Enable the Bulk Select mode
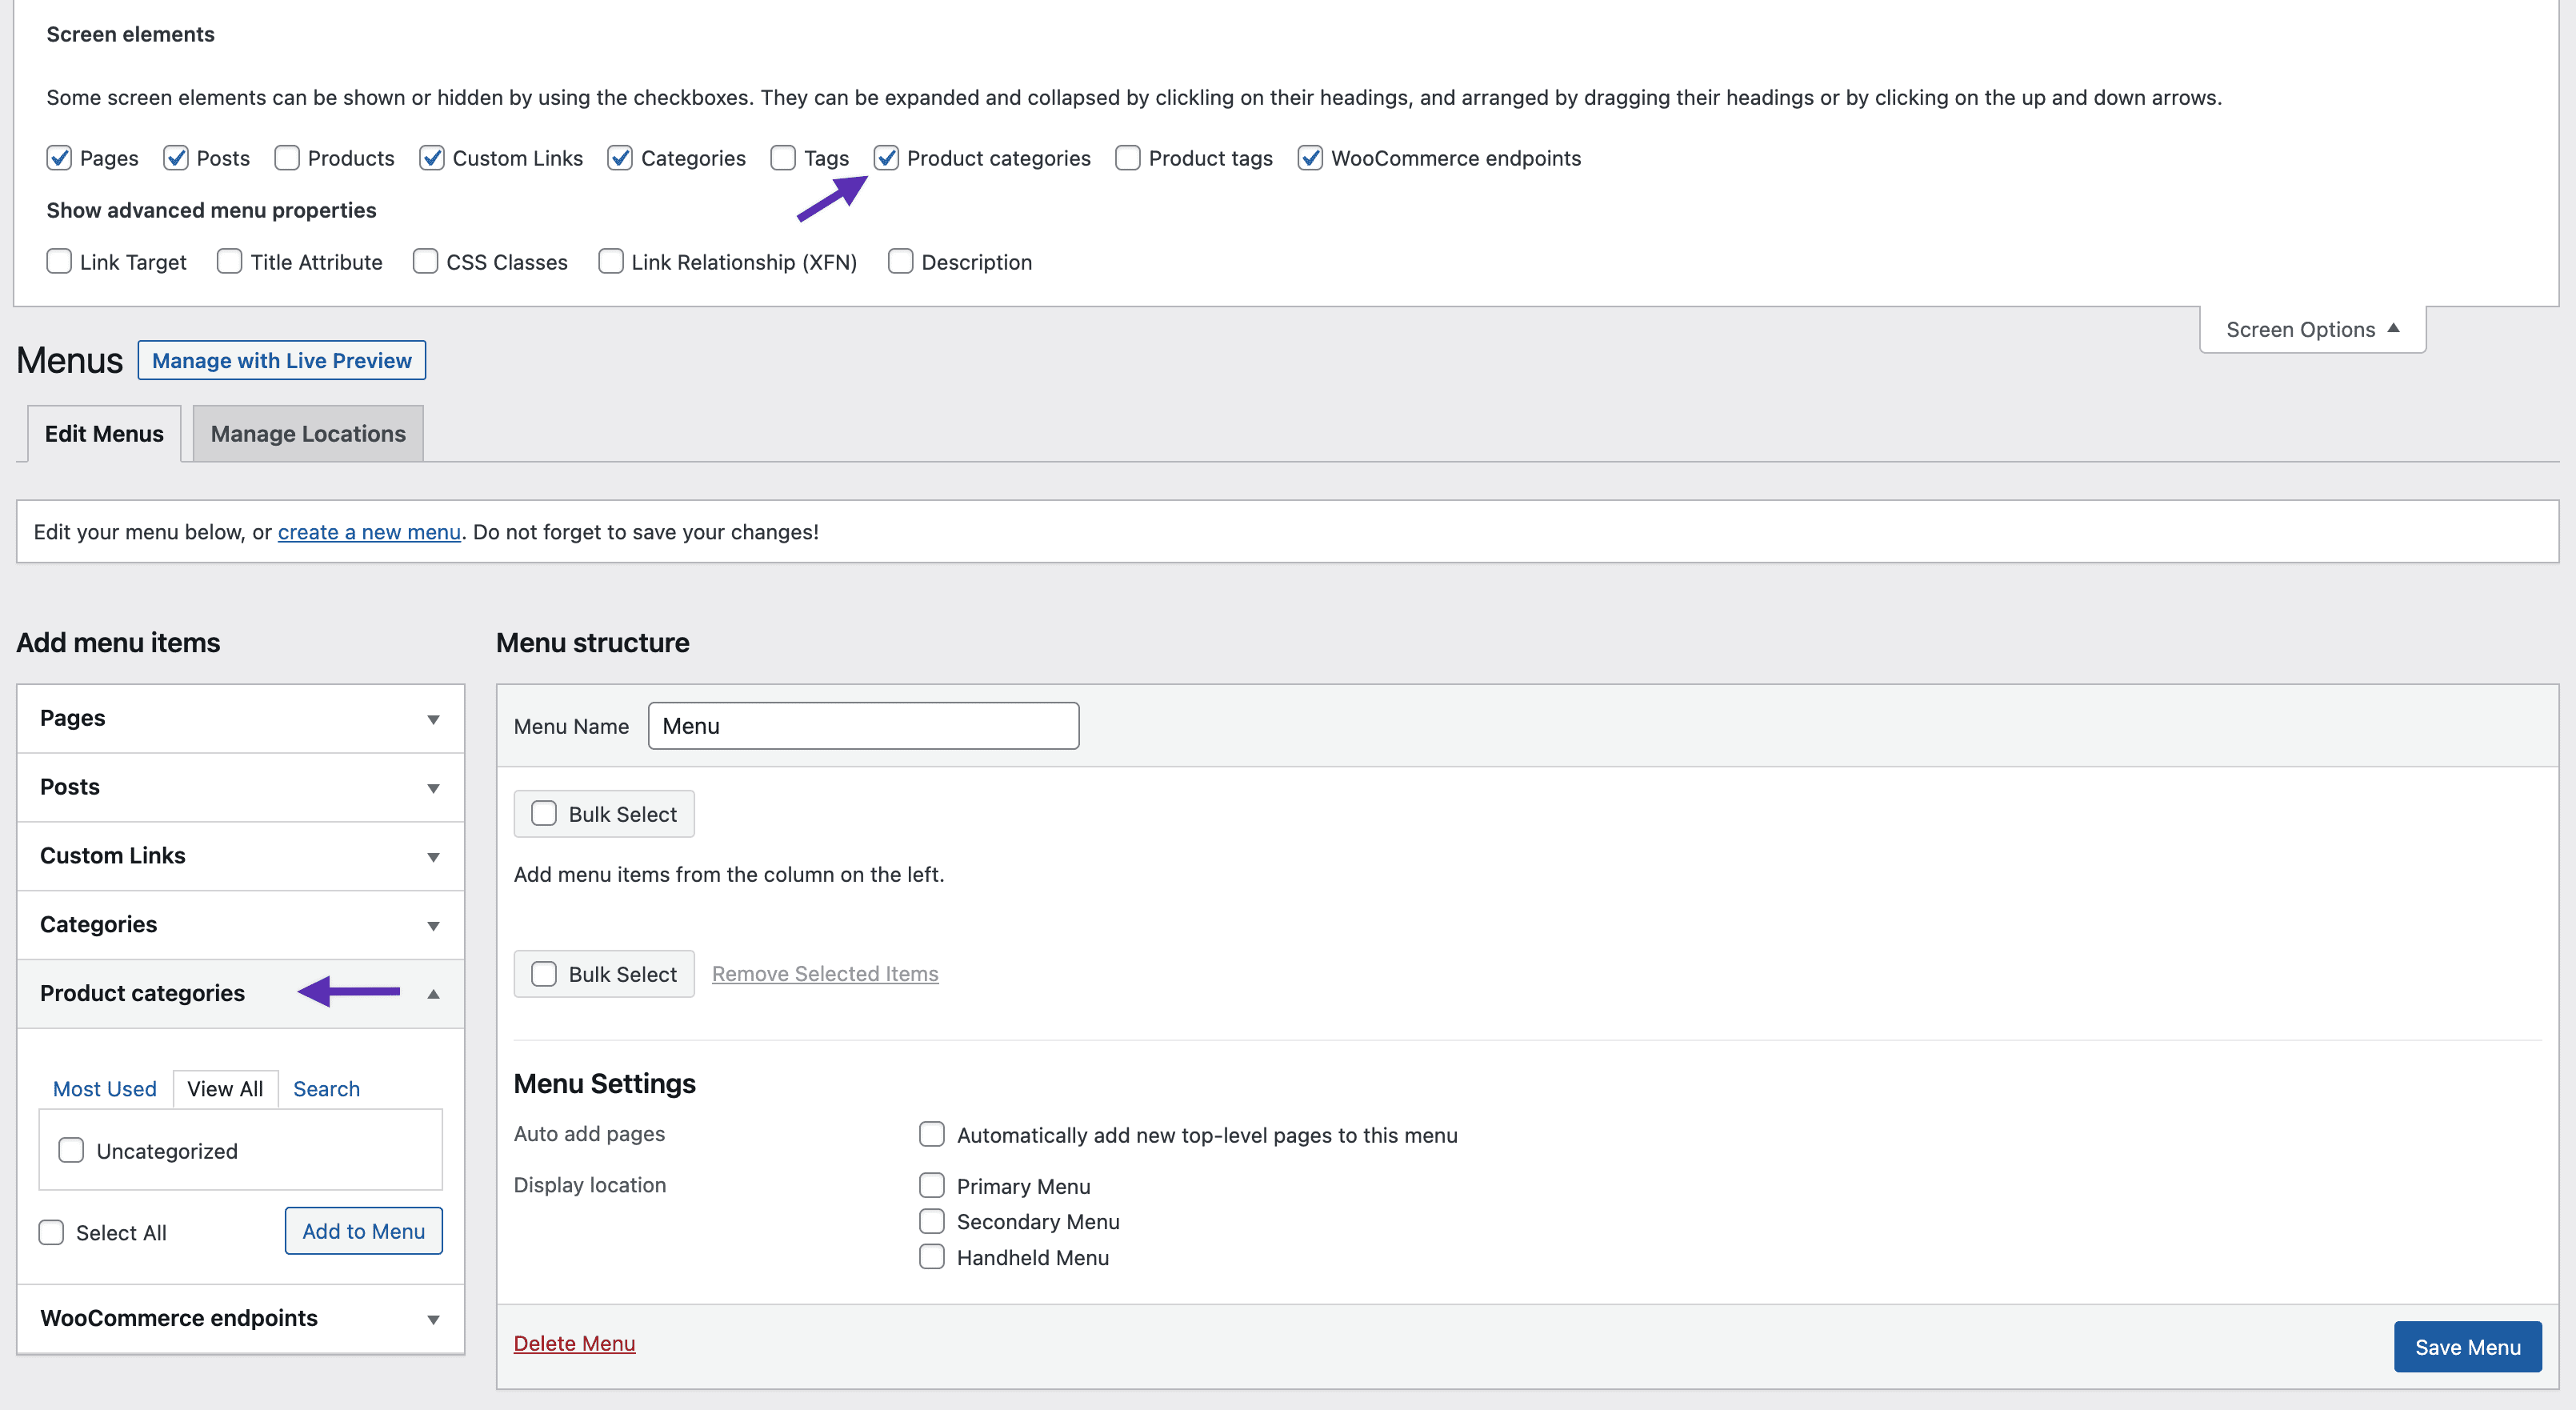 (x=544, y=813)
